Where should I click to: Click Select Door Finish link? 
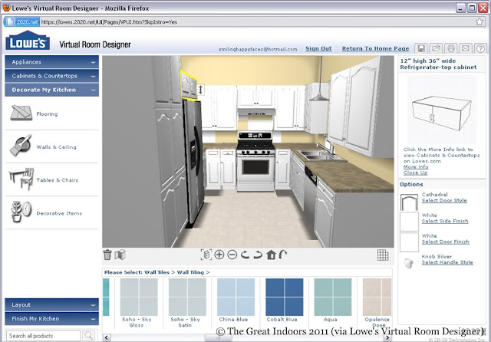click(446, 242)
